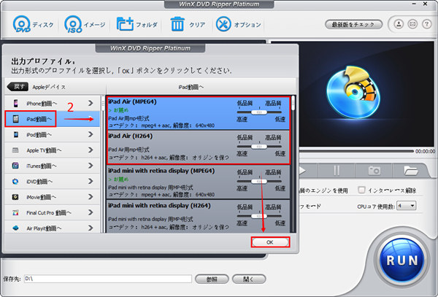Click the iPhone video device icon
This screenshot has width=438, height=297.
[x=15, y=104]
